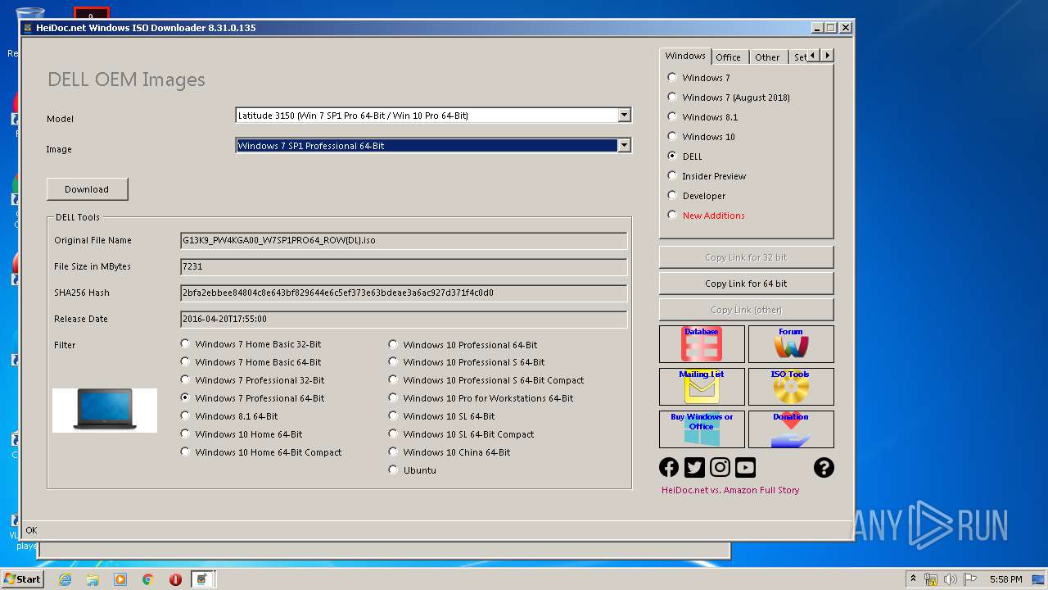1048x590 pixels.
Task: Click the SHA256 Hash field
Action: pos(404,293)
